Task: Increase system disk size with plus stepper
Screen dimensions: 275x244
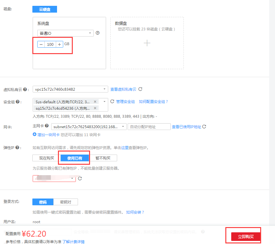Action: [60, 44]
